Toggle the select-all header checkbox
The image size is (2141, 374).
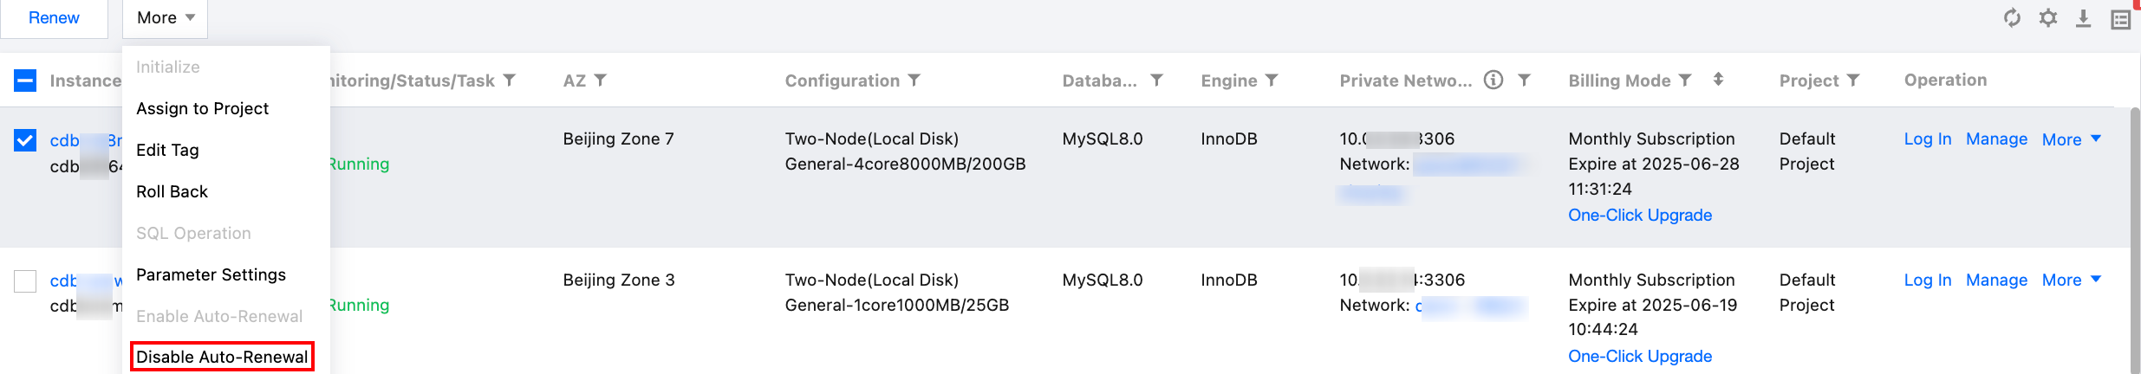[25, 81]
